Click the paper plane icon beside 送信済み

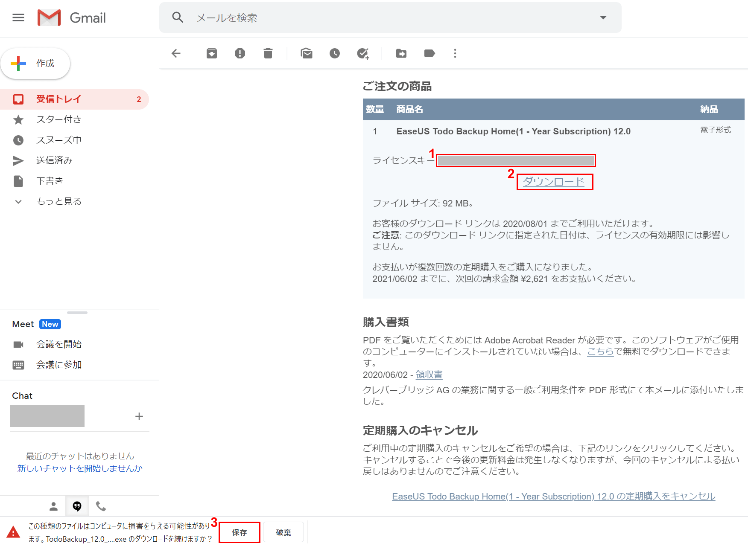point(18,161)
